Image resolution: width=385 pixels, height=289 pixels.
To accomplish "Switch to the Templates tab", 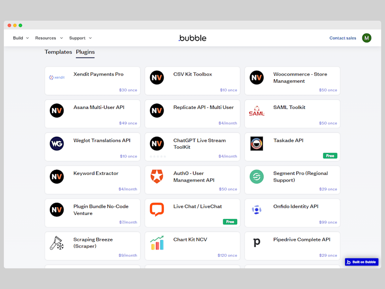I will pos(58,52).
